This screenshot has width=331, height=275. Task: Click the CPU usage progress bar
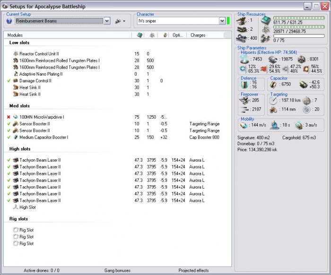(x=299, y=18)
